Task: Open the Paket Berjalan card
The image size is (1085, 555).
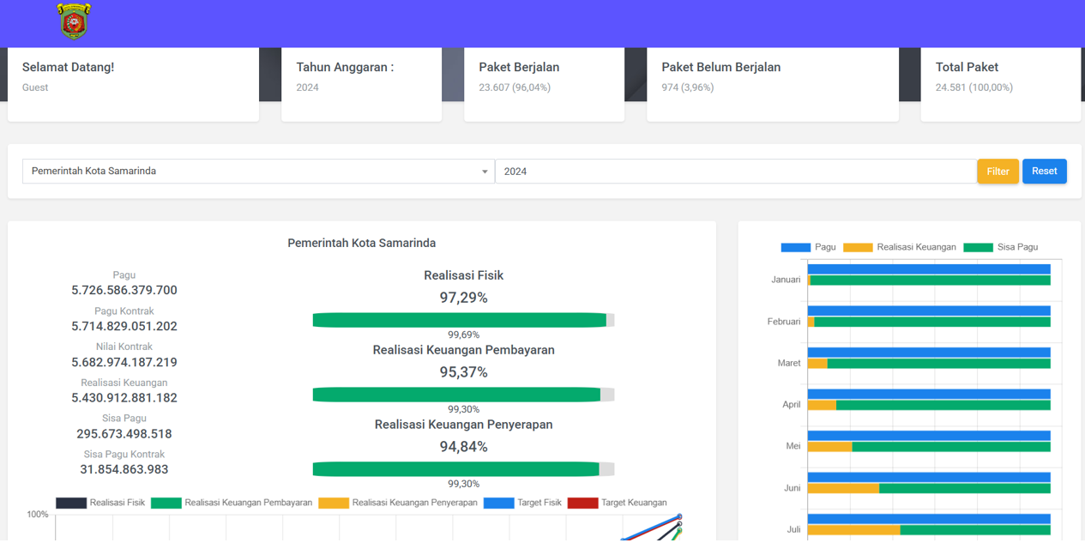Action: coord(544,84)
